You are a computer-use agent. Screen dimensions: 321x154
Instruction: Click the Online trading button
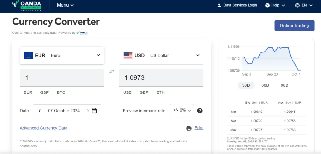pos(294,26)
